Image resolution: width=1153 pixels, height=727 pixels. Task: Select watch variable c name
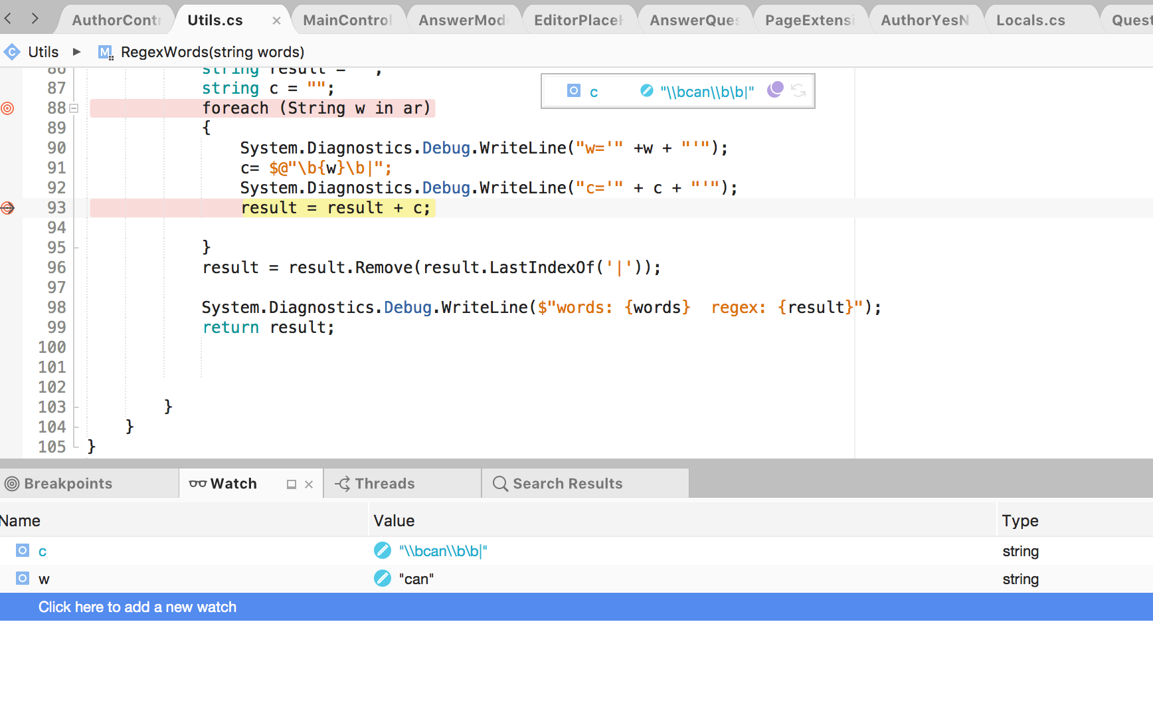click(x=43, y=551)
